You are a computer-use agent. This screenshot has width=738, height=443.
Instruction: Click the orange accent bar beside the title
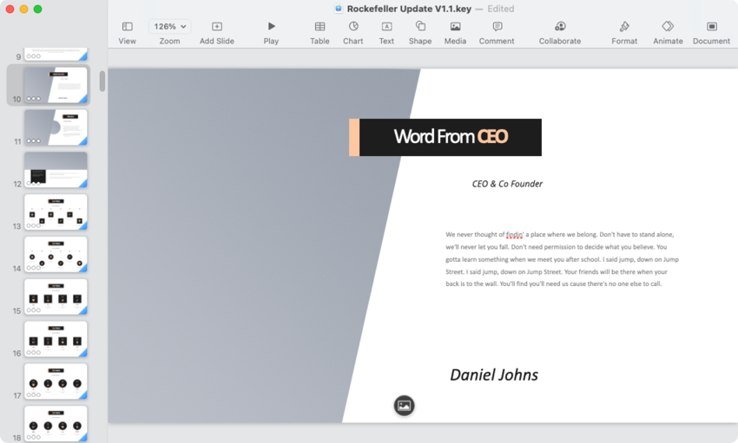354,137
